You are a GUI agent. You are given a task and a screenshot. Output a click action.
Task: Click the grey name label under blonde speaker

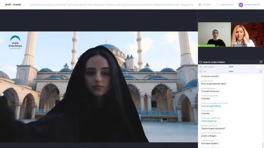coord(239,46)
